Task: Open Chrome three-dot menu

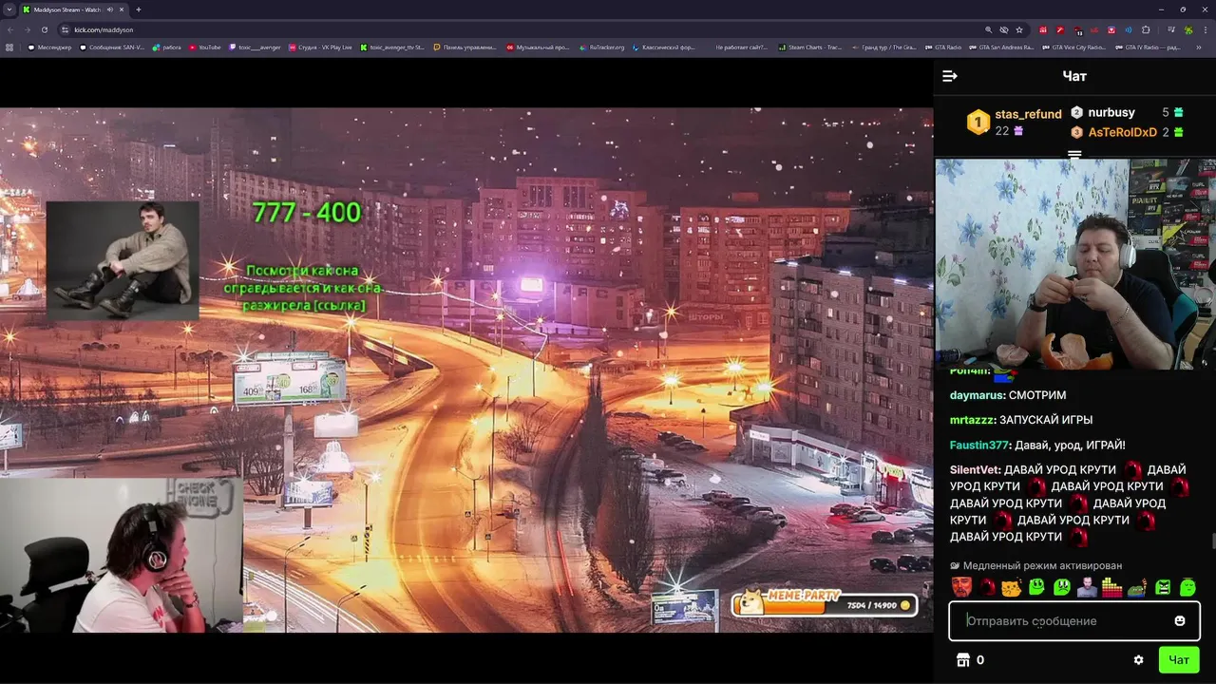Action: pyautogui.click(x=1205, y=29)
